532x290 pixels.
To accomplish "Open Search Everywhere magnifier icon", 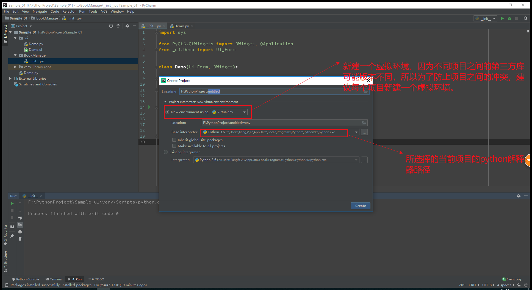I will [x=526, y=18].
